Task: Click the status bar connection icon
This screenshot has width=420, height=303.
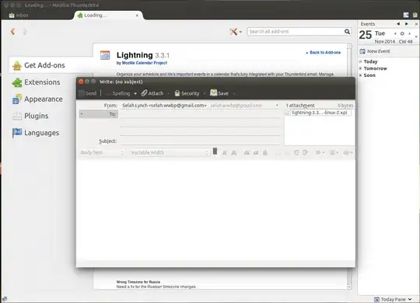Action: (x=4, y=298)
